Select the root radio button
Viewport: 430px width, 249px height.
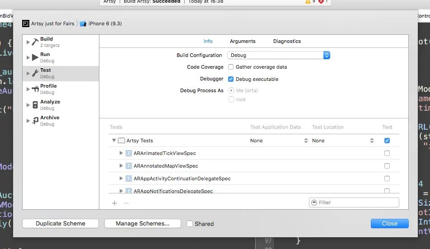(231, 99)
